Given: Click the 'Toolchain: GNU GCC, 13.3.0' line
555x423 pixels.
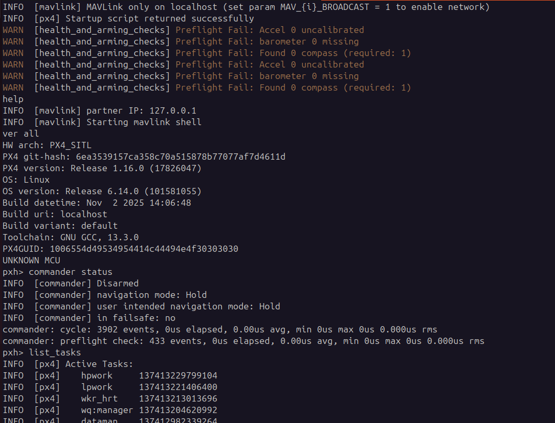Looking at the screenshot, I should (70, 237).
